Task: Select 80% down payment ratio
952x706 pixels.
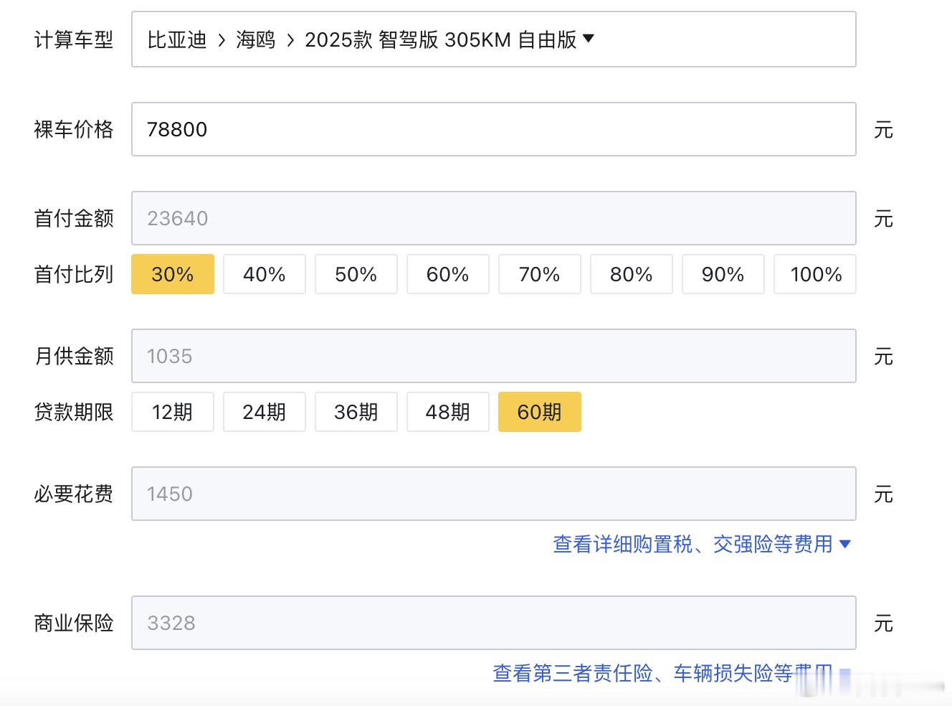Action: click(x=632, y=274)
